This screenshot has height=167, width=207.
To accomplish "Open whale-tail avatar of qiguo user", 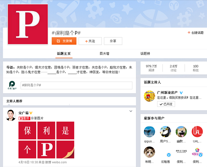I will (x=149, y=132).
